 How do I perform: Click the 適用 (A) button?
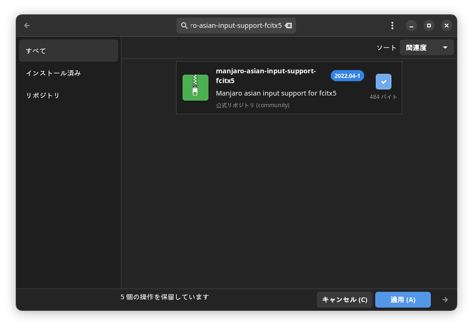pyautogui.click(x=403, y=300)
